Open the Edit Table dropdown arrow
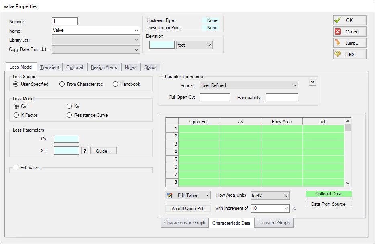 coord(207,195)
